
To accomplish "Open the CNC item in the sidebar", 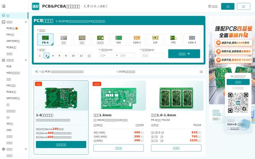I will (9, 130).
